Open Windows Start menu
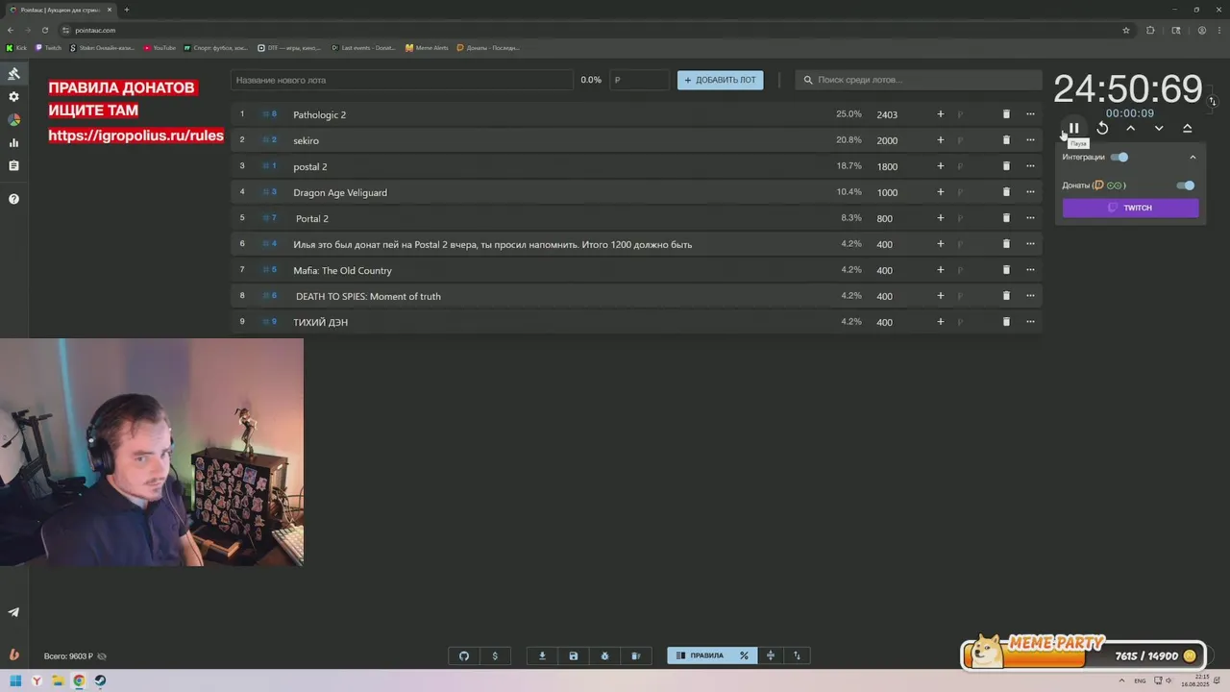The height and width of the screenshot is (692, 1230). [x=15, y=680]
